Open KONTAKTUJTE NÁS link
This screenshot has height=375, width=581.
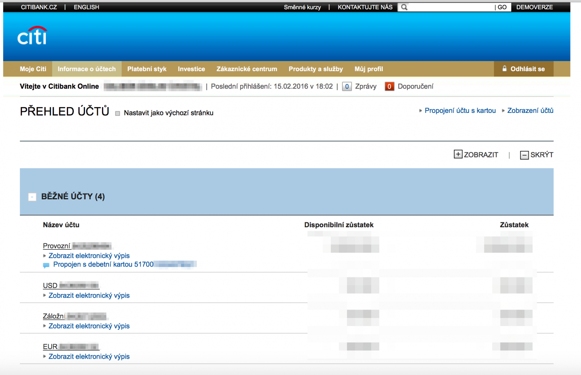(x=365, y=7)
